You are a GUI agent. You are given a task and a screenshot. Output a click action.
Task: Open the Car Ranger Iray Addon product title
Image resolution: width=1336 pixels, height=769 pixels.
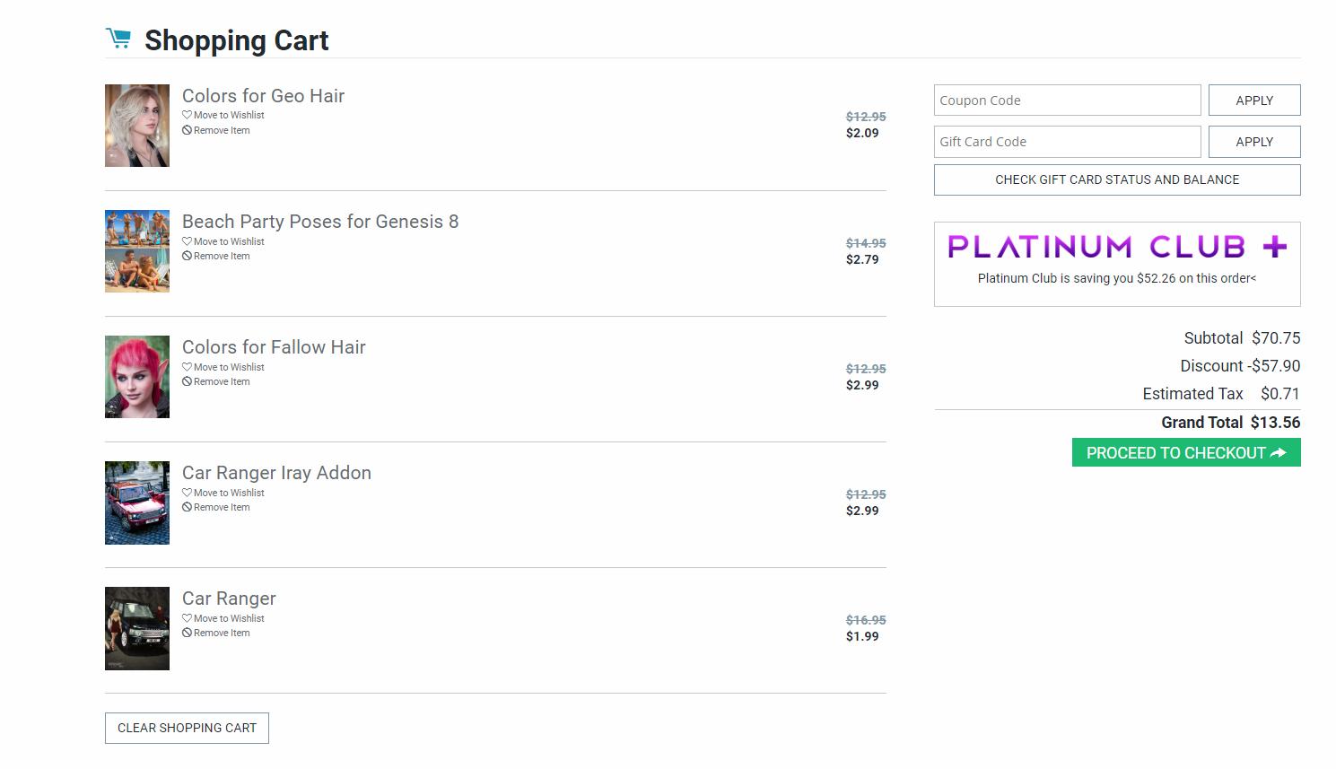276,473
